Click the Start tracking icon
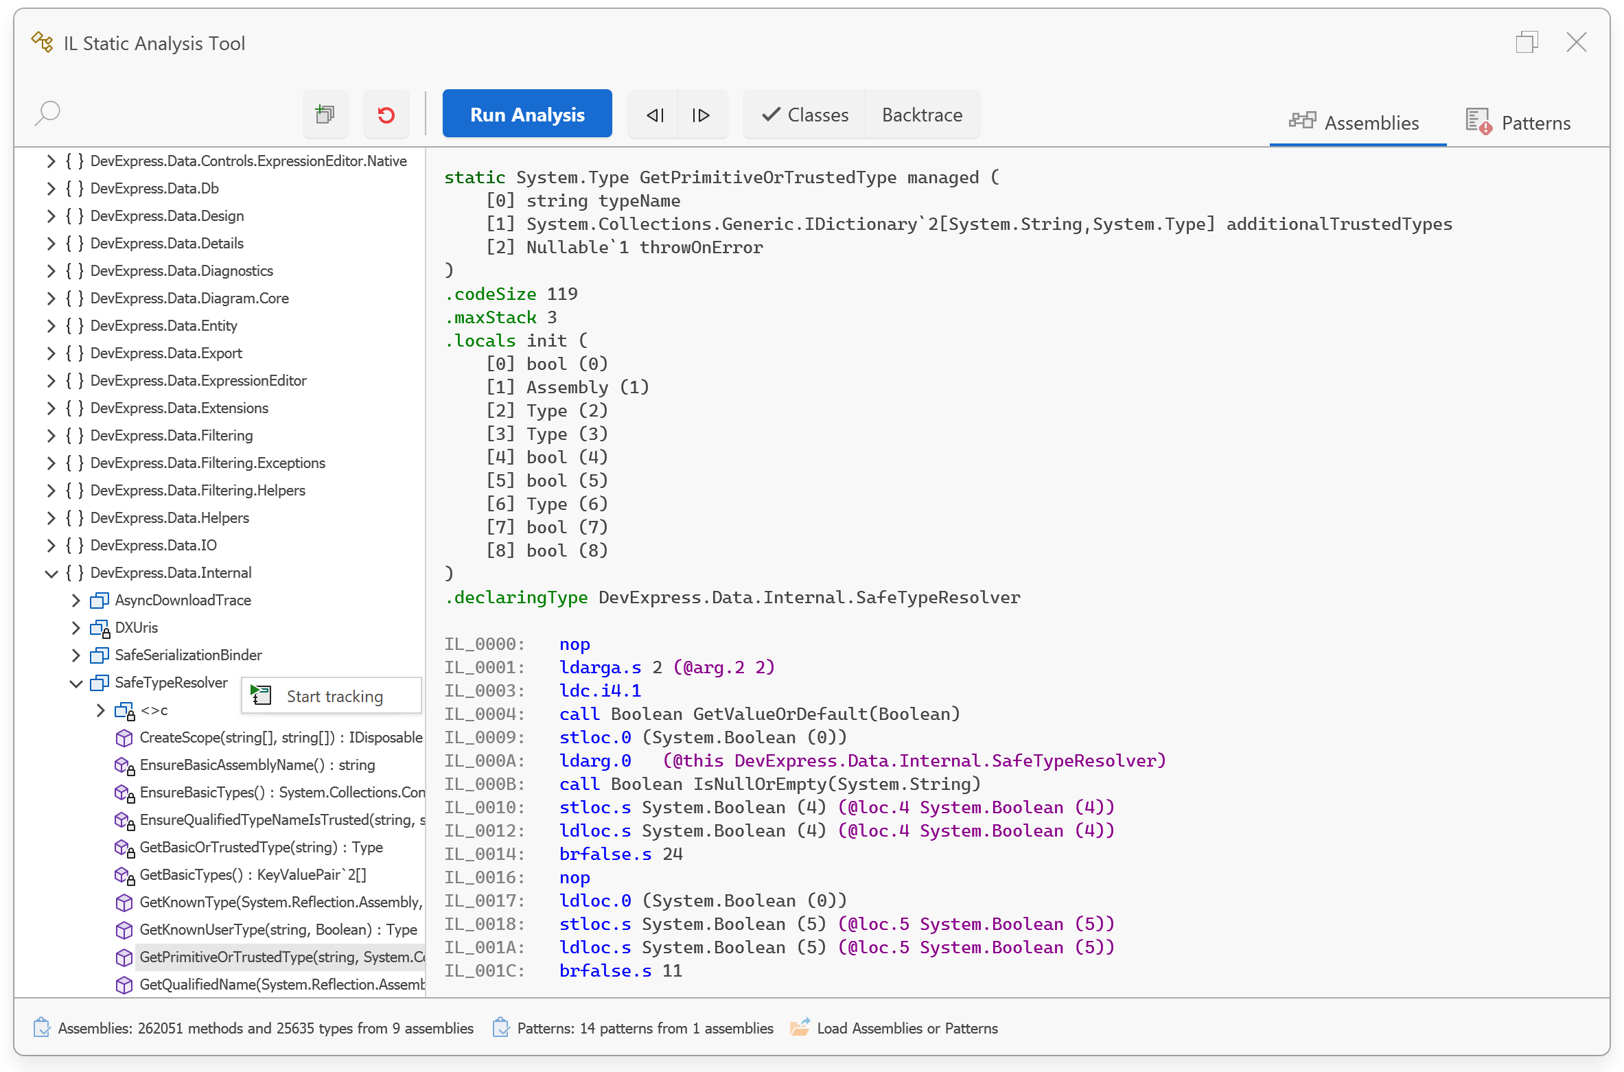Image resolution: width=1624 pixels, height=1072 pixels. coord(261,695)
